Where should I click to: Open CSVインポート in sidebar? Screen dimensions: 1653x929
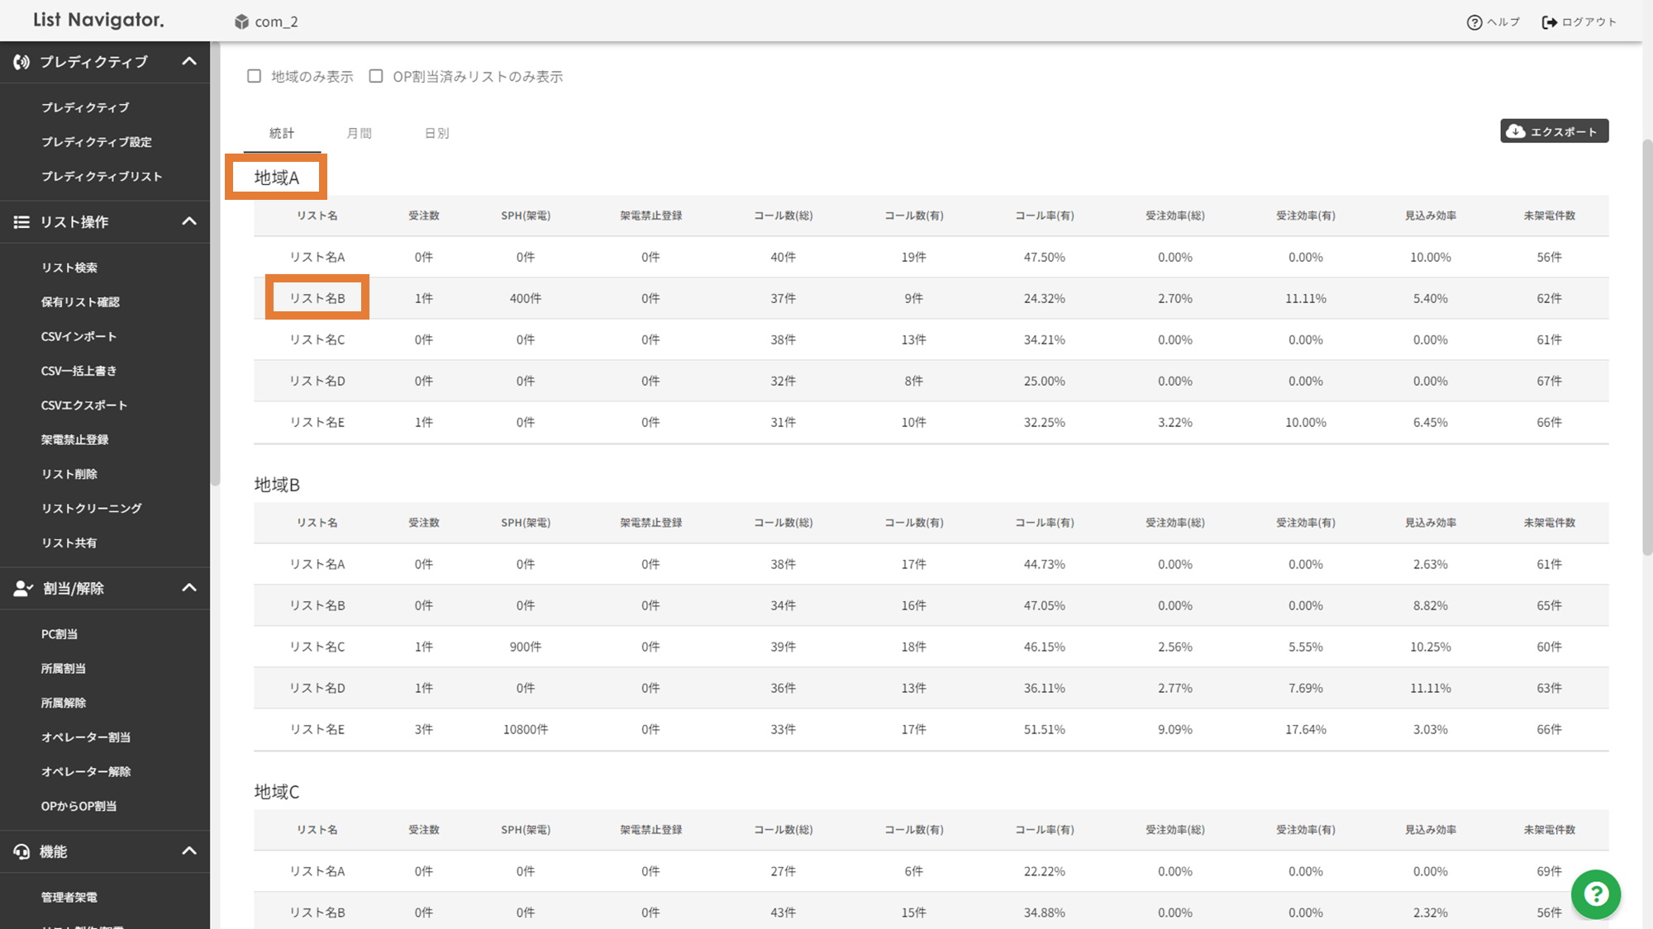pyautogui.click(x=79, y=336)
